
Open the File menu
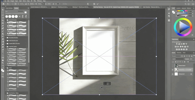pyautogui.click(x=5, y=1)
